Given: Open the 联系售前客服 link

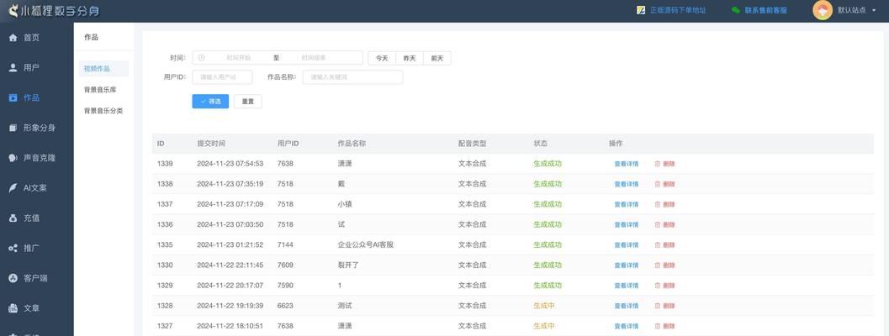Looking at the screenshot, I should [x=765, y=10].
